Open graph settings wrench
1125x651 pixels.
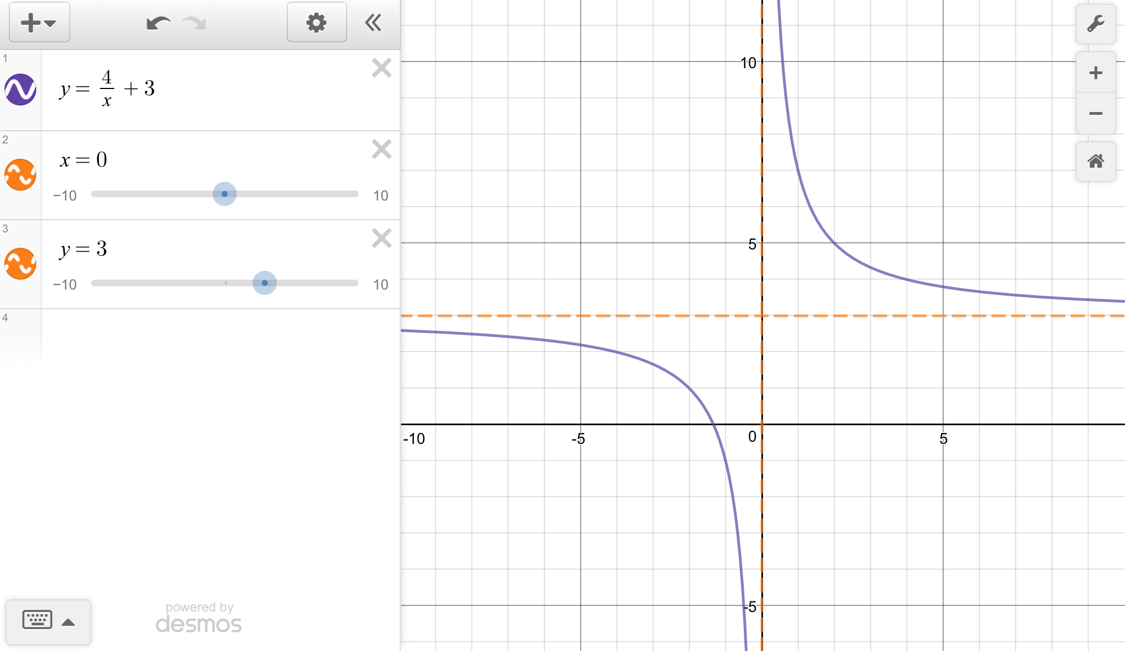(x=1095, y=24)
